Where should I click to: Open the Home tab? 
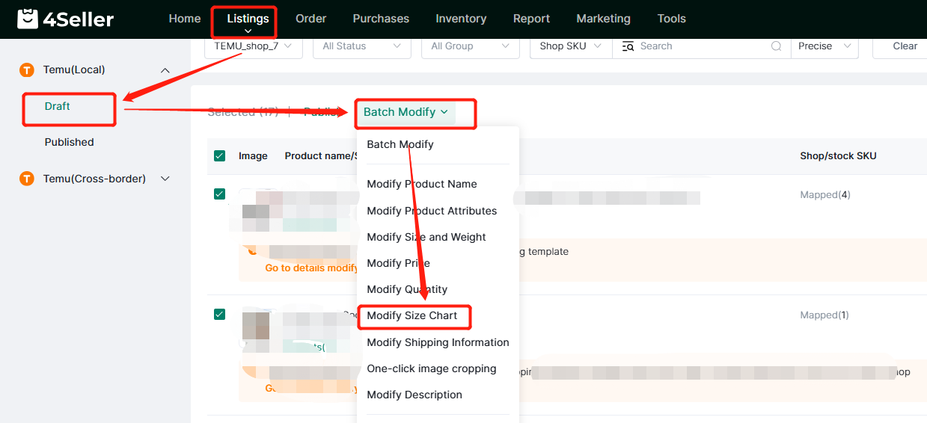tap(185, 19)
